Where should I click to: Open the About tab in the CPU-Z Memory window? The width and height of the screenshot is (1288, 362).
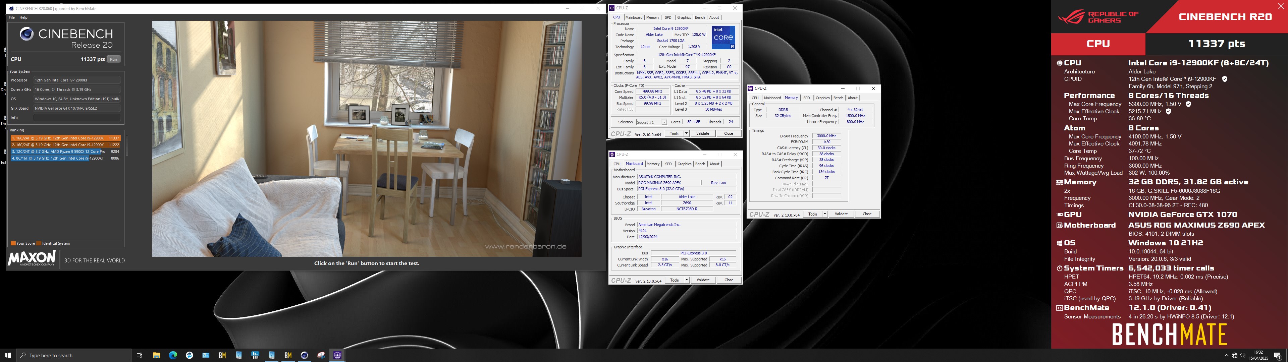click(x=853, y=98)
